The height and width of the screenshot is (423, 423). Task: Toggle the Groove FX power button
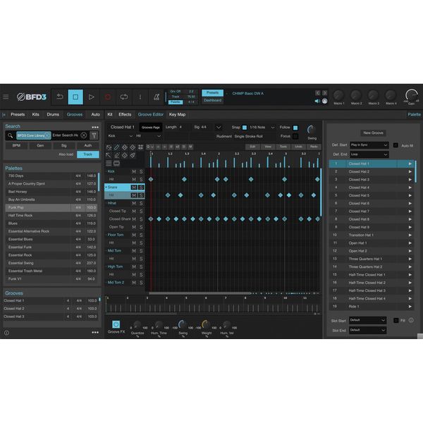pyautogui.click(x=116, y=324)
